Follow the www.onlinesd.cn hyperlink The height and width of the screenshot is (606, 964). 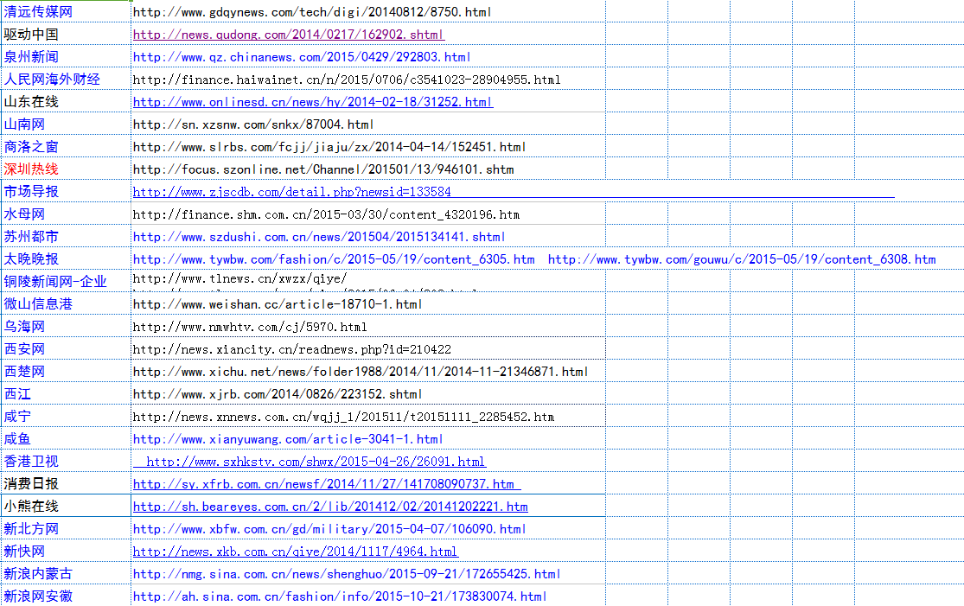coord(313,102)
